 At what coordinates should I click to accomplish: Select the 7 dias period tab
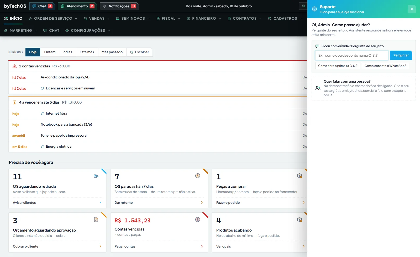[x=67, y=52]
